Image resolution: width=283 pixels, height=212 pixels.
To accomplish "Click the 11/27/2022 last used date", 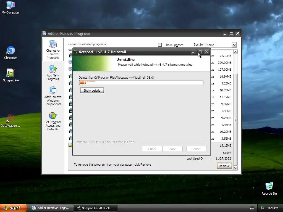I will click(x=223, y=158).
